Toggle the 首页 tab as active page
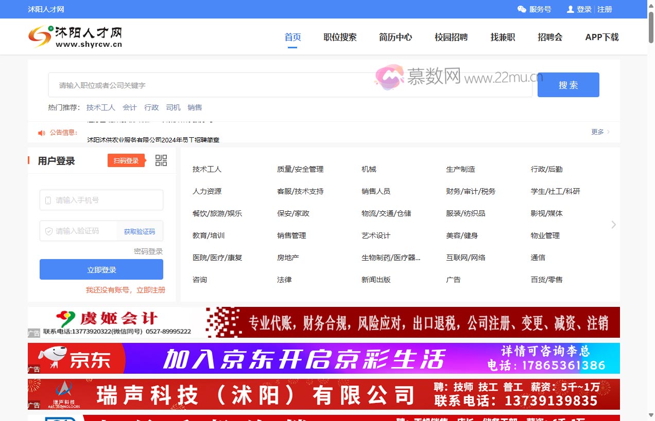Viewport: 655px width, 421px height. point(292,37)
